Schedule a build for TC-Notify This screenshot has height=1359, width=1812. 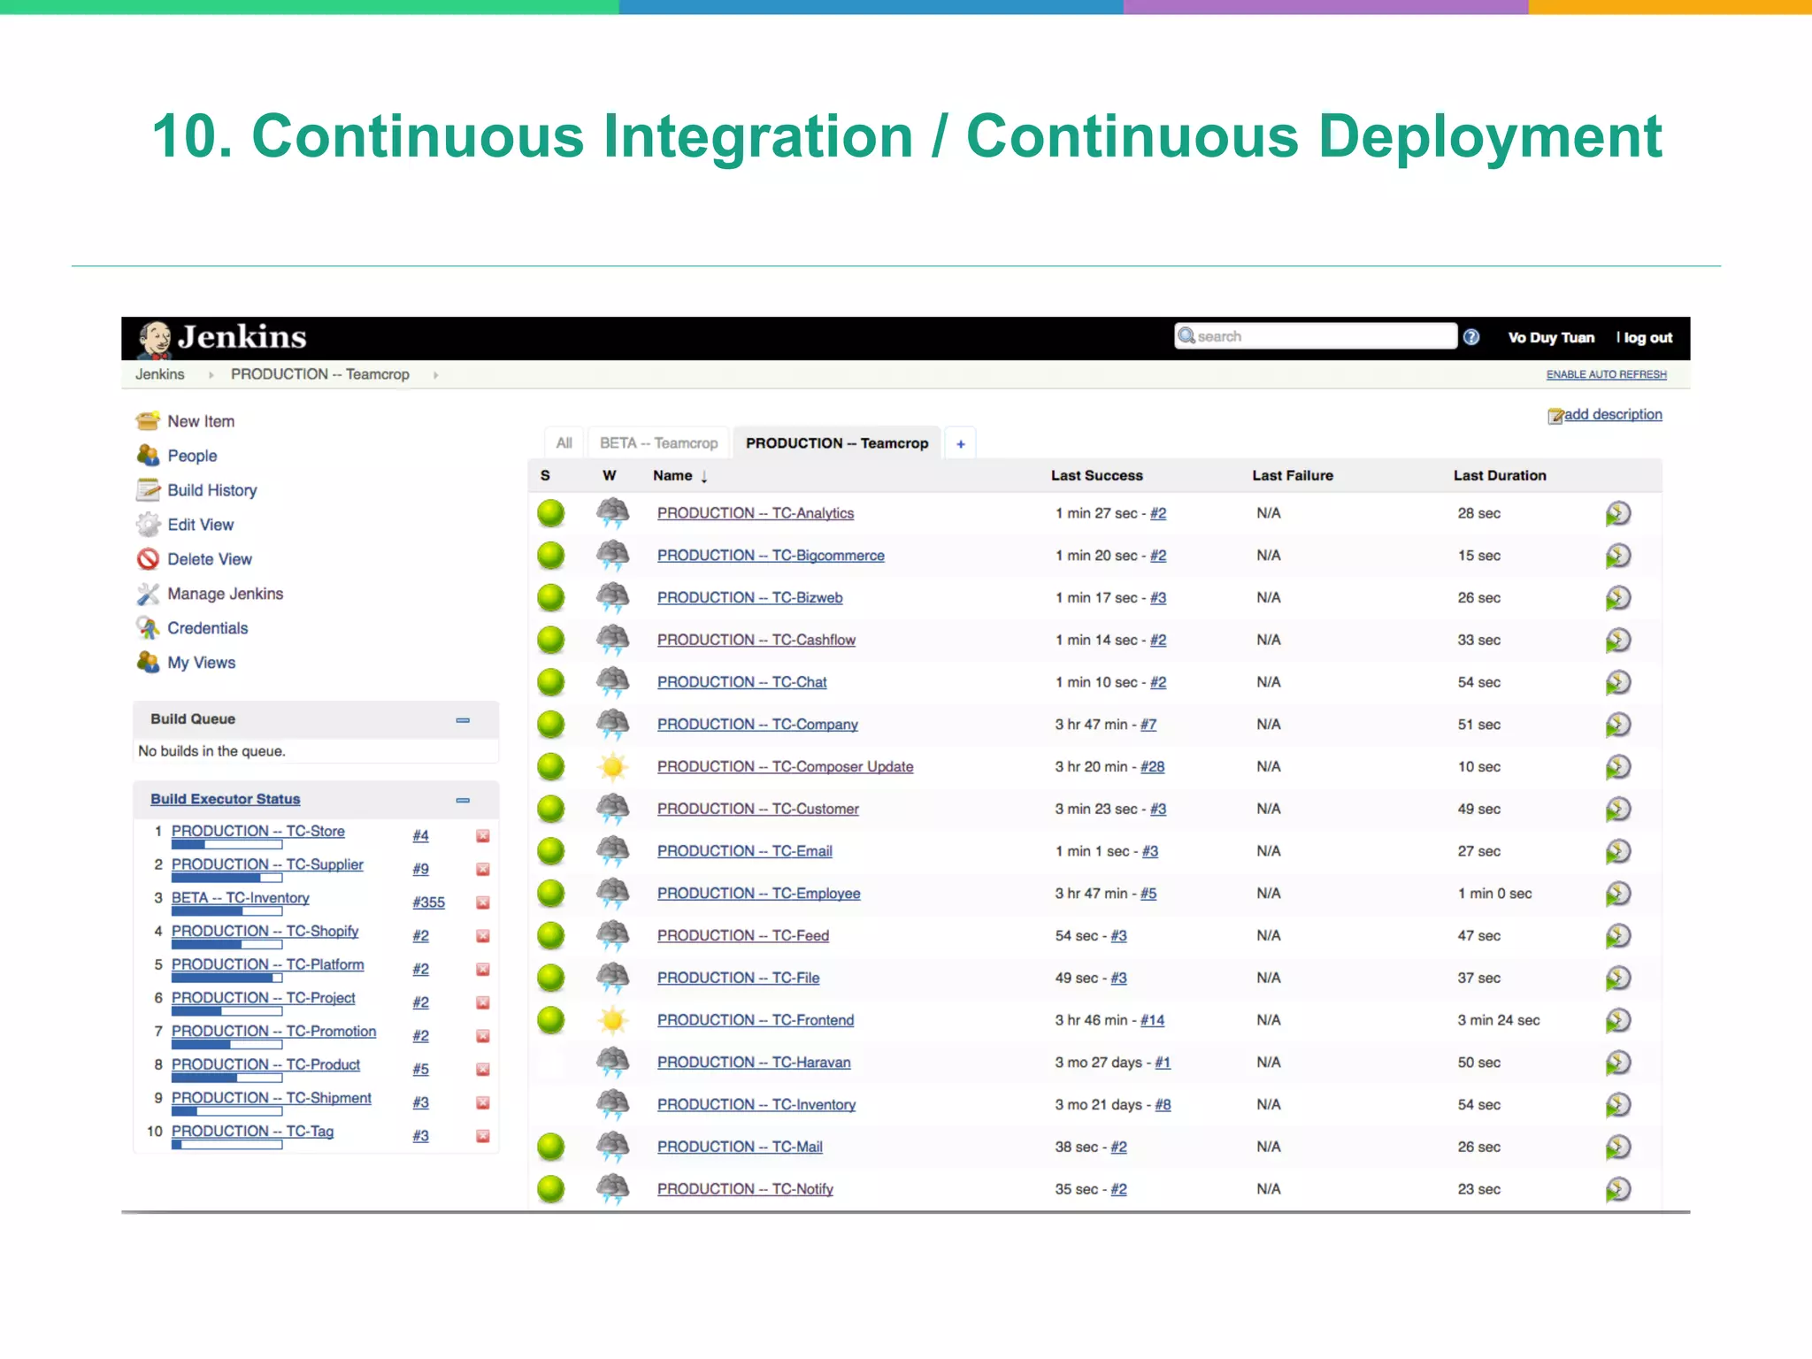pyautogui.click(x=1618, y=1189)
